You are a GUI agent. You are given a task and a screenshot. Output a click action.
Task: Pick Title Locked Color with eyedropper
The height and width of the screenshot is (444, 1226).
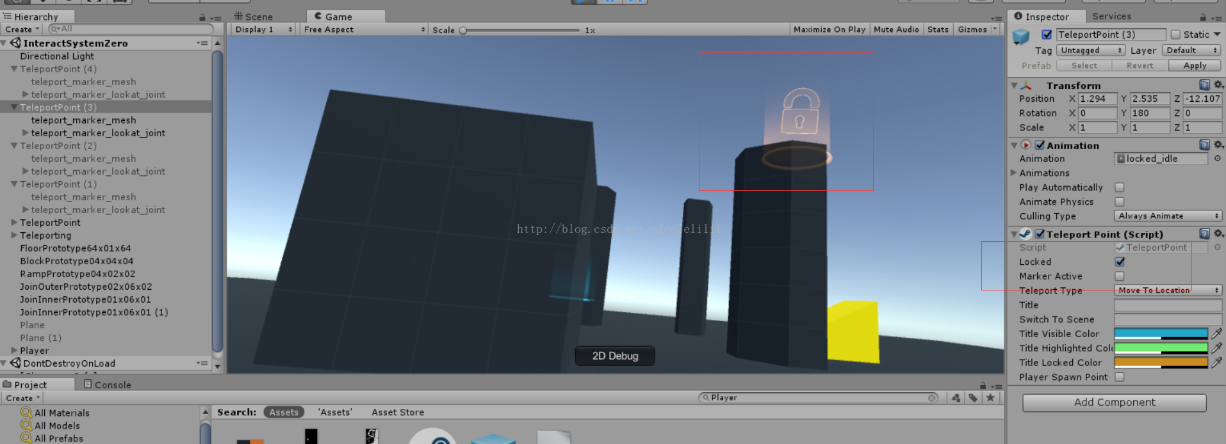pos(1216,362)
